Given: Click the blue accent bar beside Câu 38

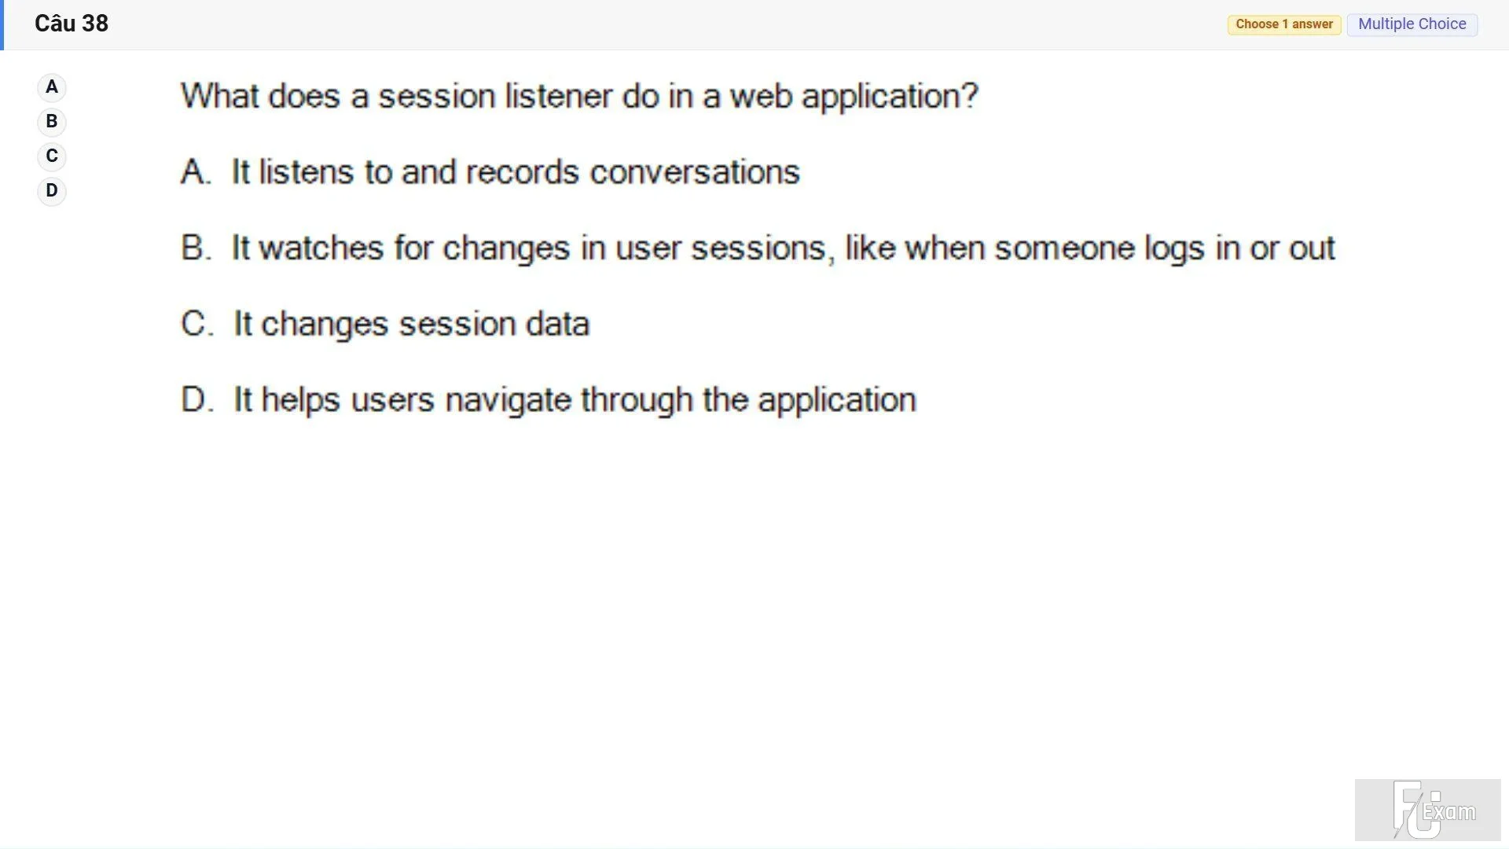Looking at the screenshot, I should [2, 25].
